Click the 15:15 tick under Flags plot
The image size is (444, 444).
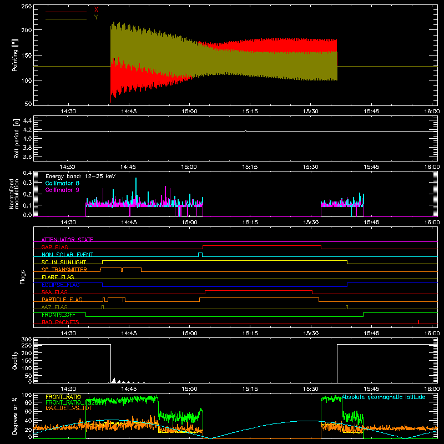[250, 334]
